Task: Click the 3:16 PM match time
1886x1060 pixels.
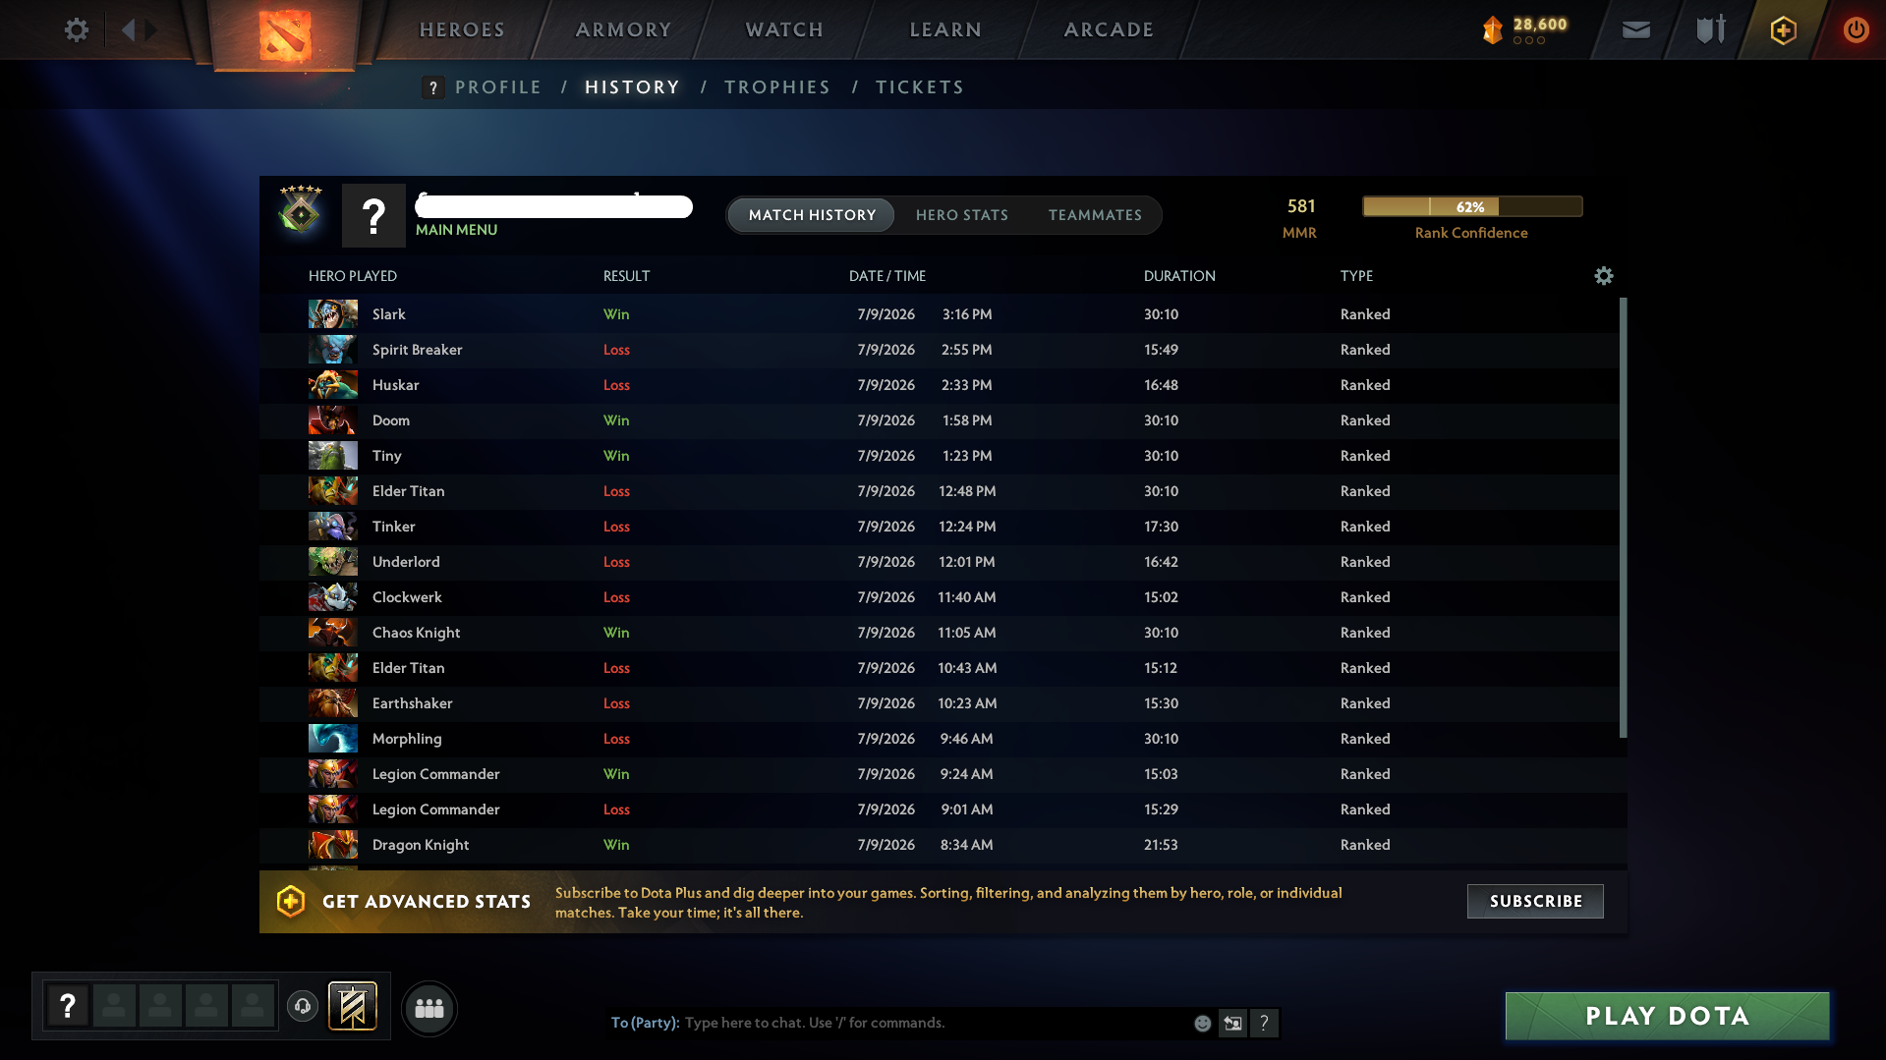Action: [x=967, y=314]
